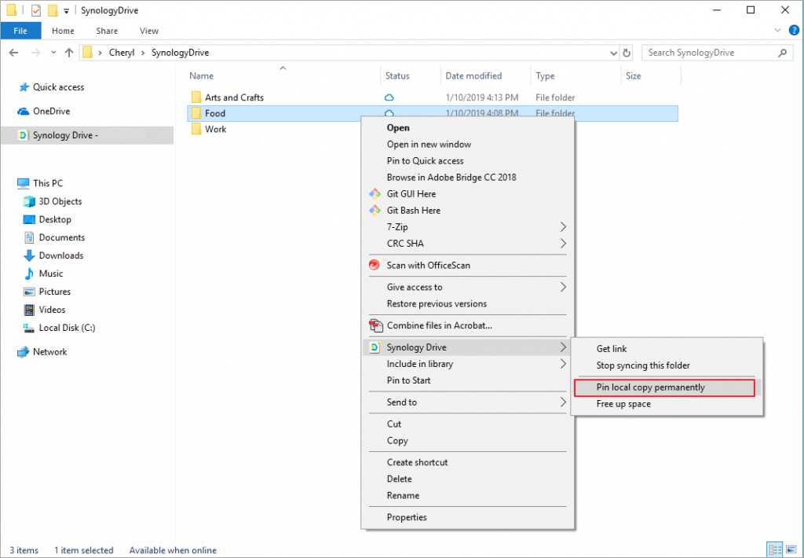
Task: Open 3D Objects folder icon
Action: [x=29, y=202]
